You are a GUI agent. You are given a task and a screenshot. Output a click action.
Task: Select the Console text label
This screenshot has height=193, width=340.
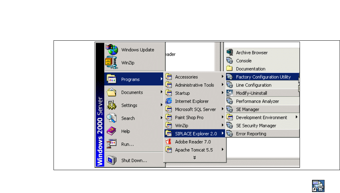coord(244,61)
